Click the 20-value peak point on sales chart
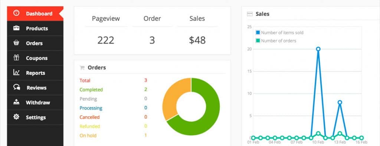 (x=318, y=49)
